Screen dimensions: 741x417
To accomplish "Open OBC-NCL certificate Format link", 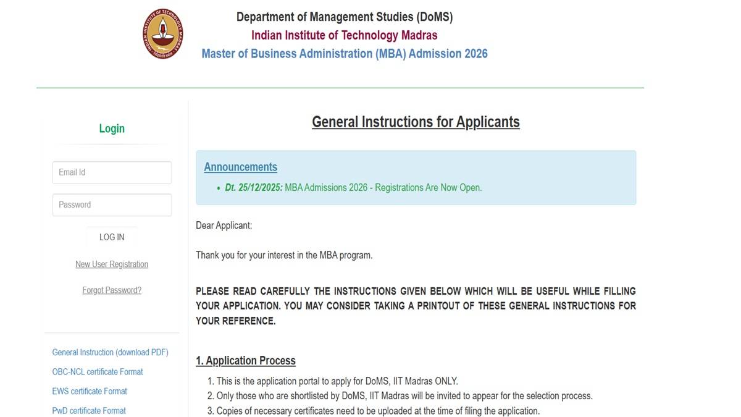I will click(x=98, y=372).
